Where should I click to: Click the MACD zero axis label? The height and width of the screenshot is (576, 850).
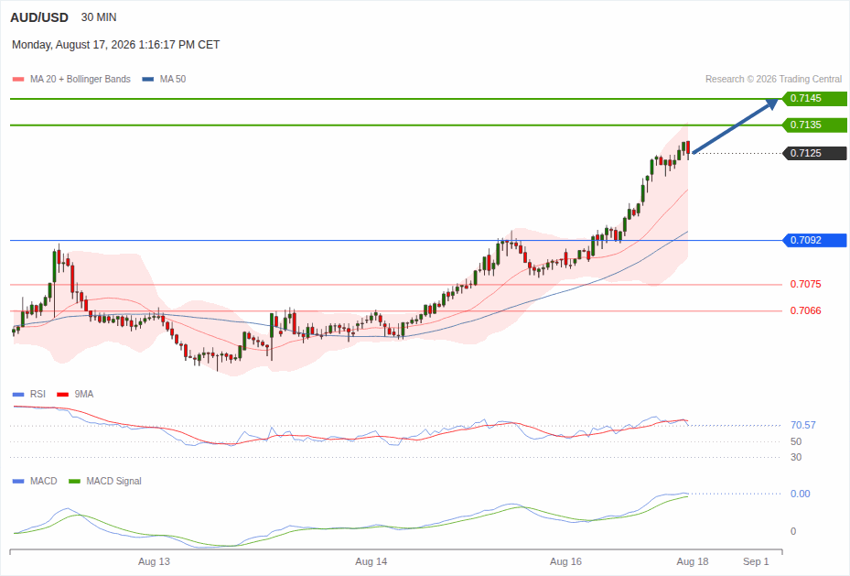[793, 531]
